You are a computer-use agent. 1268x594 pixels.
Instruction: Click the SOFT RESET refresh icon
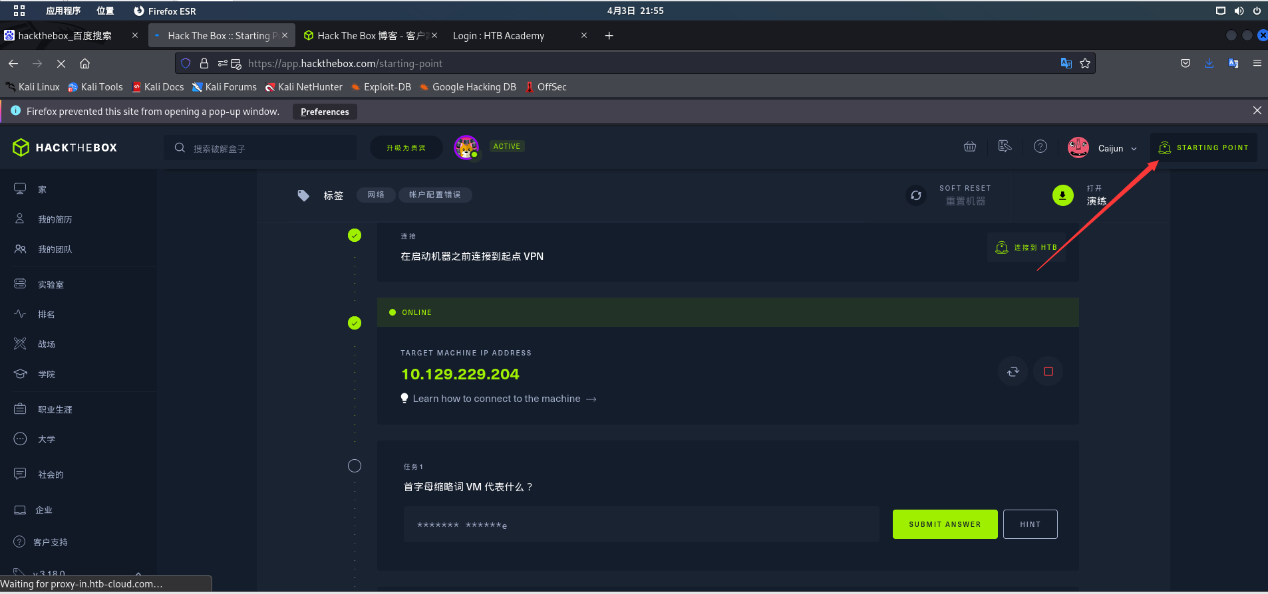click(916, 195)
